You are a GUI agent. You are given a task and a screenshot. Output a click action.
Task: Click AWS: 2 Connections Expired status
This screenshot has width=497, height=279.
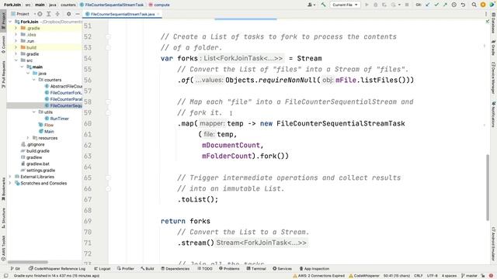coord(319,276)
